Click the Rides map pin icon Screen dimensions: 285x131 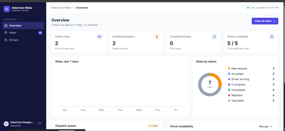pyautogui.click(x=6, y=33)
